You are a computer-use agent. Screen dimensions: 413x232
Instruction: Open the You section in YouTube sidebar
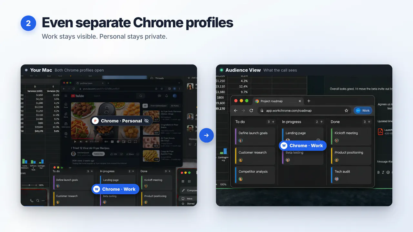click(x=66, y=135)
